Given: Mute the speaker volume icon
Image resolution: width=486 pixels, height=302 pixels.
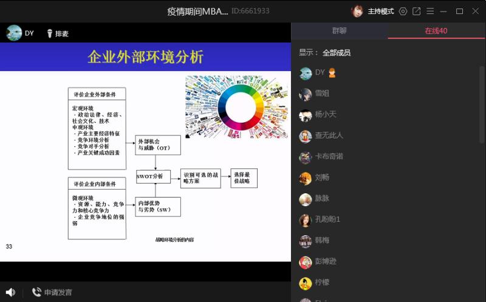Looking at the screenshot, I should pos(10,292).
